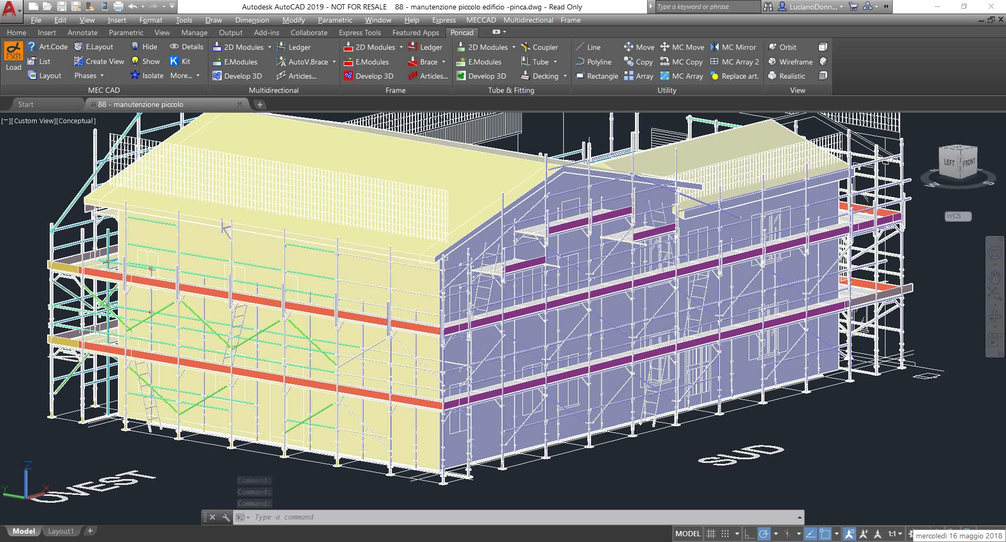
Task: Open the MECCAD menu in the menu bar
Action: (x=480, y=20)
